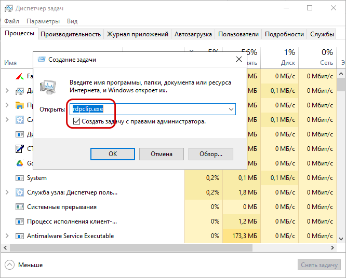This screenshot has width=346, height=278.
Task: Click the Снять задачу button
Action: pyautogui.click(x=319, y=265)
